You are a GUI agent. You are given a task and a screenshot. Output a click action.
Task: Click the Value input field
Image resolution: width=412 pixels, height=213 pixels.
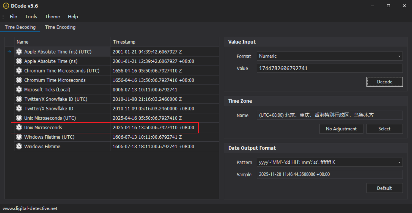330,68
